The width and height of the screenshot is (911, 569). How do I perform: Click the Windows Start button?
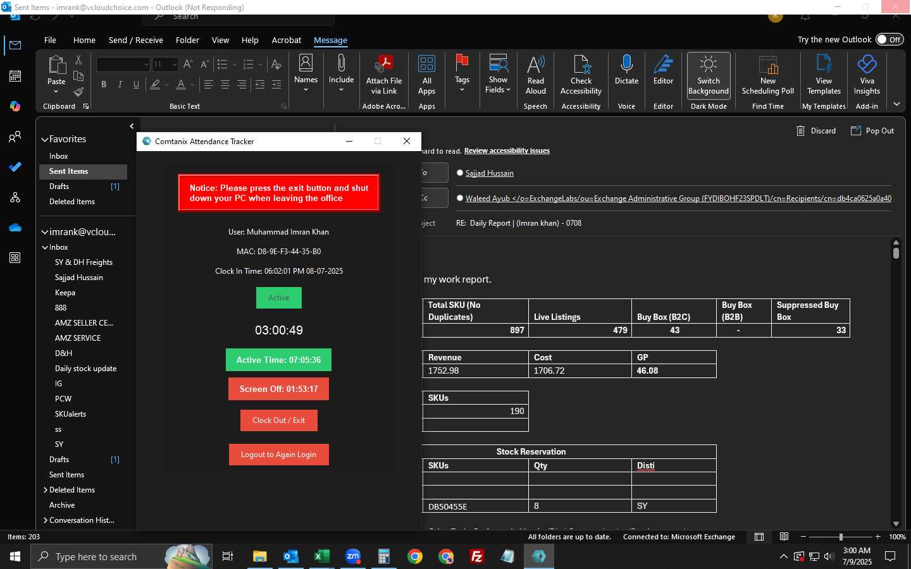(15, 556)
